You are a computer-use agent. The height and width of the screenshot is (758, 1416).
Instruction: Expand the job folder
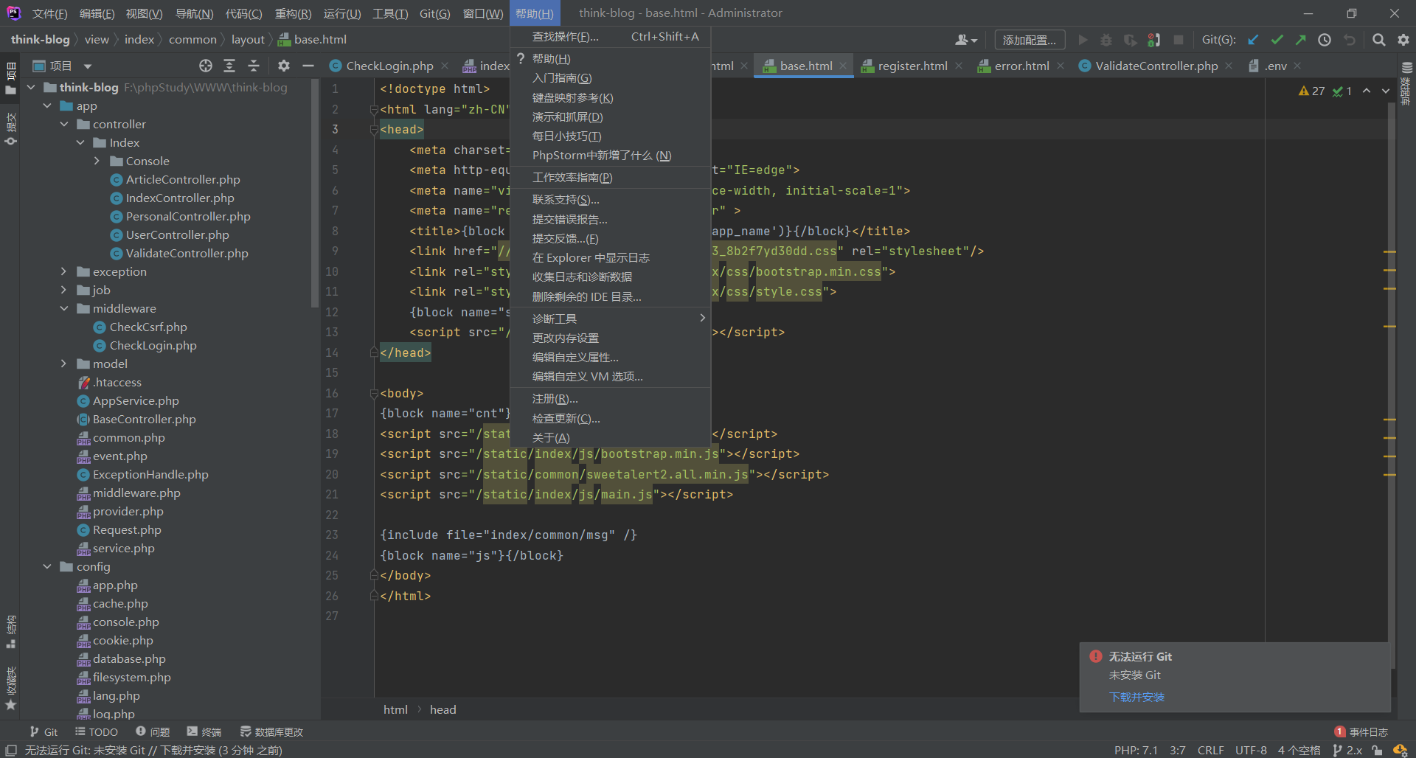[x=64, y=290]
